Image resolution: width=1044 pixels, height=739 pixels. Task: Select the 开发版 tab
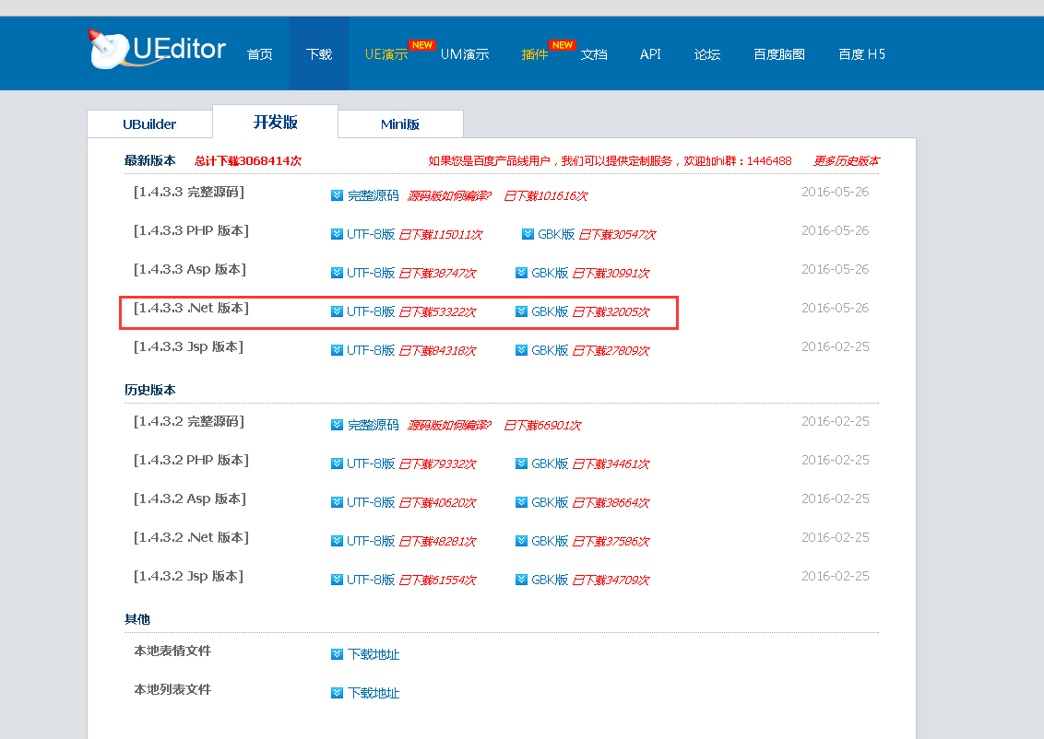coord(275,122)
